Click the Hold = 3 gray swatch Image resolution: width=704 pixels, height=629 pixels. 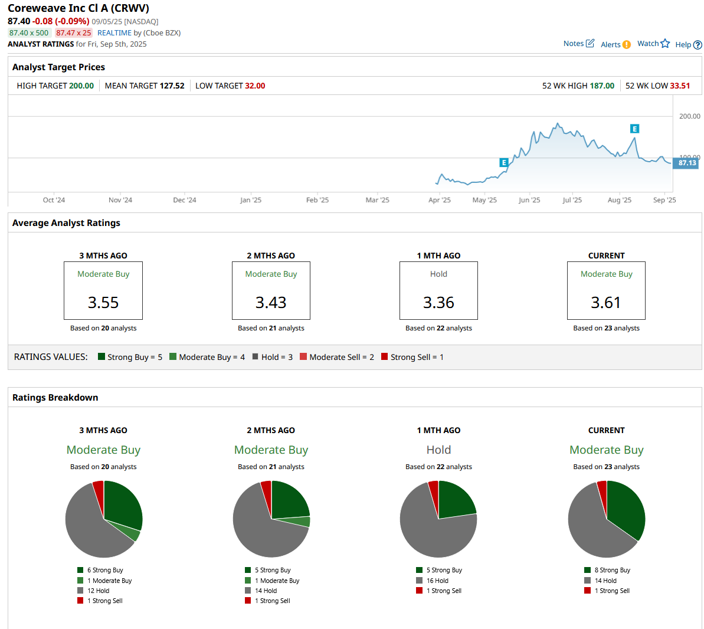click(256, 356)
